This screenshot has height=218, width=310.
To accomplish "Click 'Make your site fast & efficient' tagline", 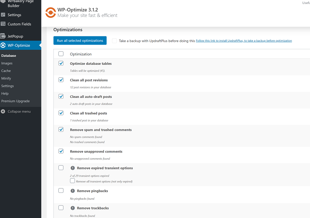I will [x=87, y=15].
